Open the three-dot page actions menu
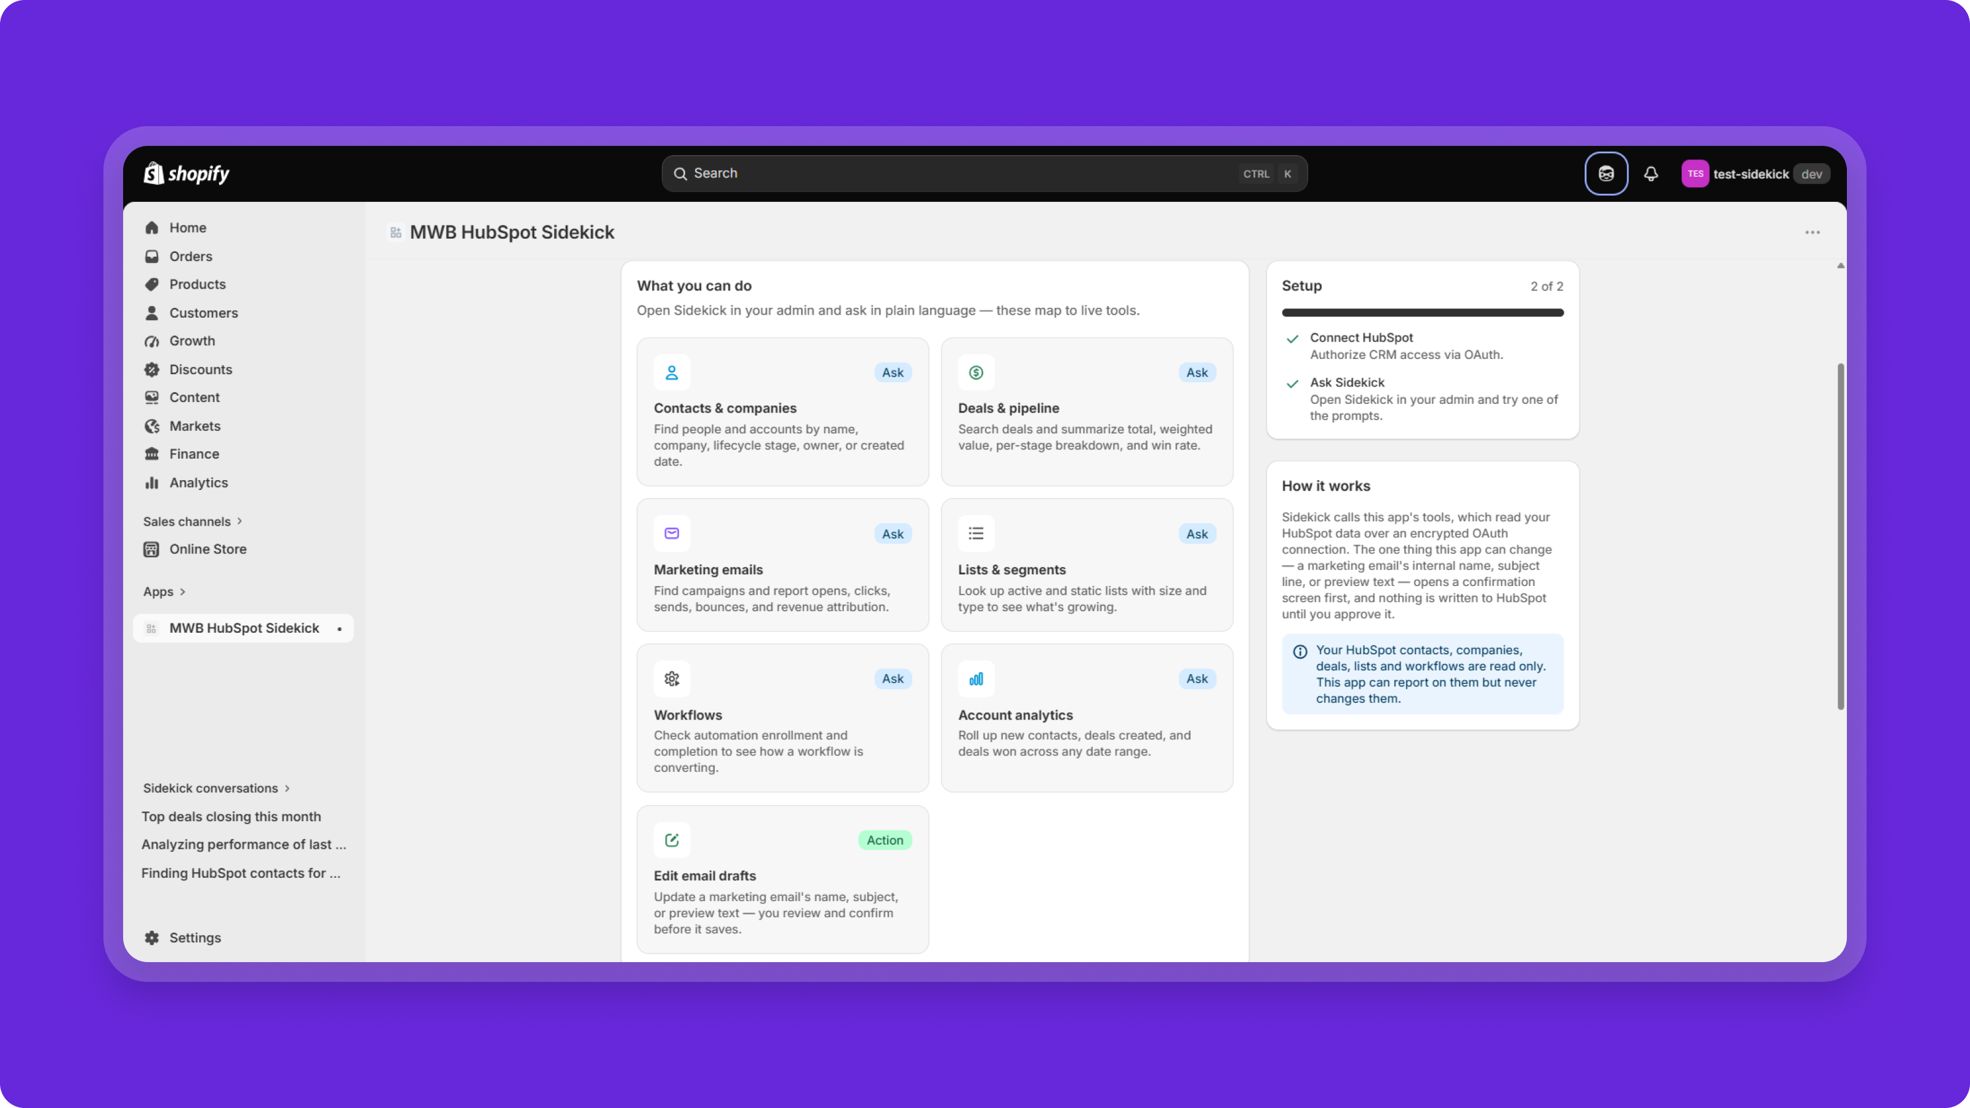 pyautogui.click(x=1812, y=233)
